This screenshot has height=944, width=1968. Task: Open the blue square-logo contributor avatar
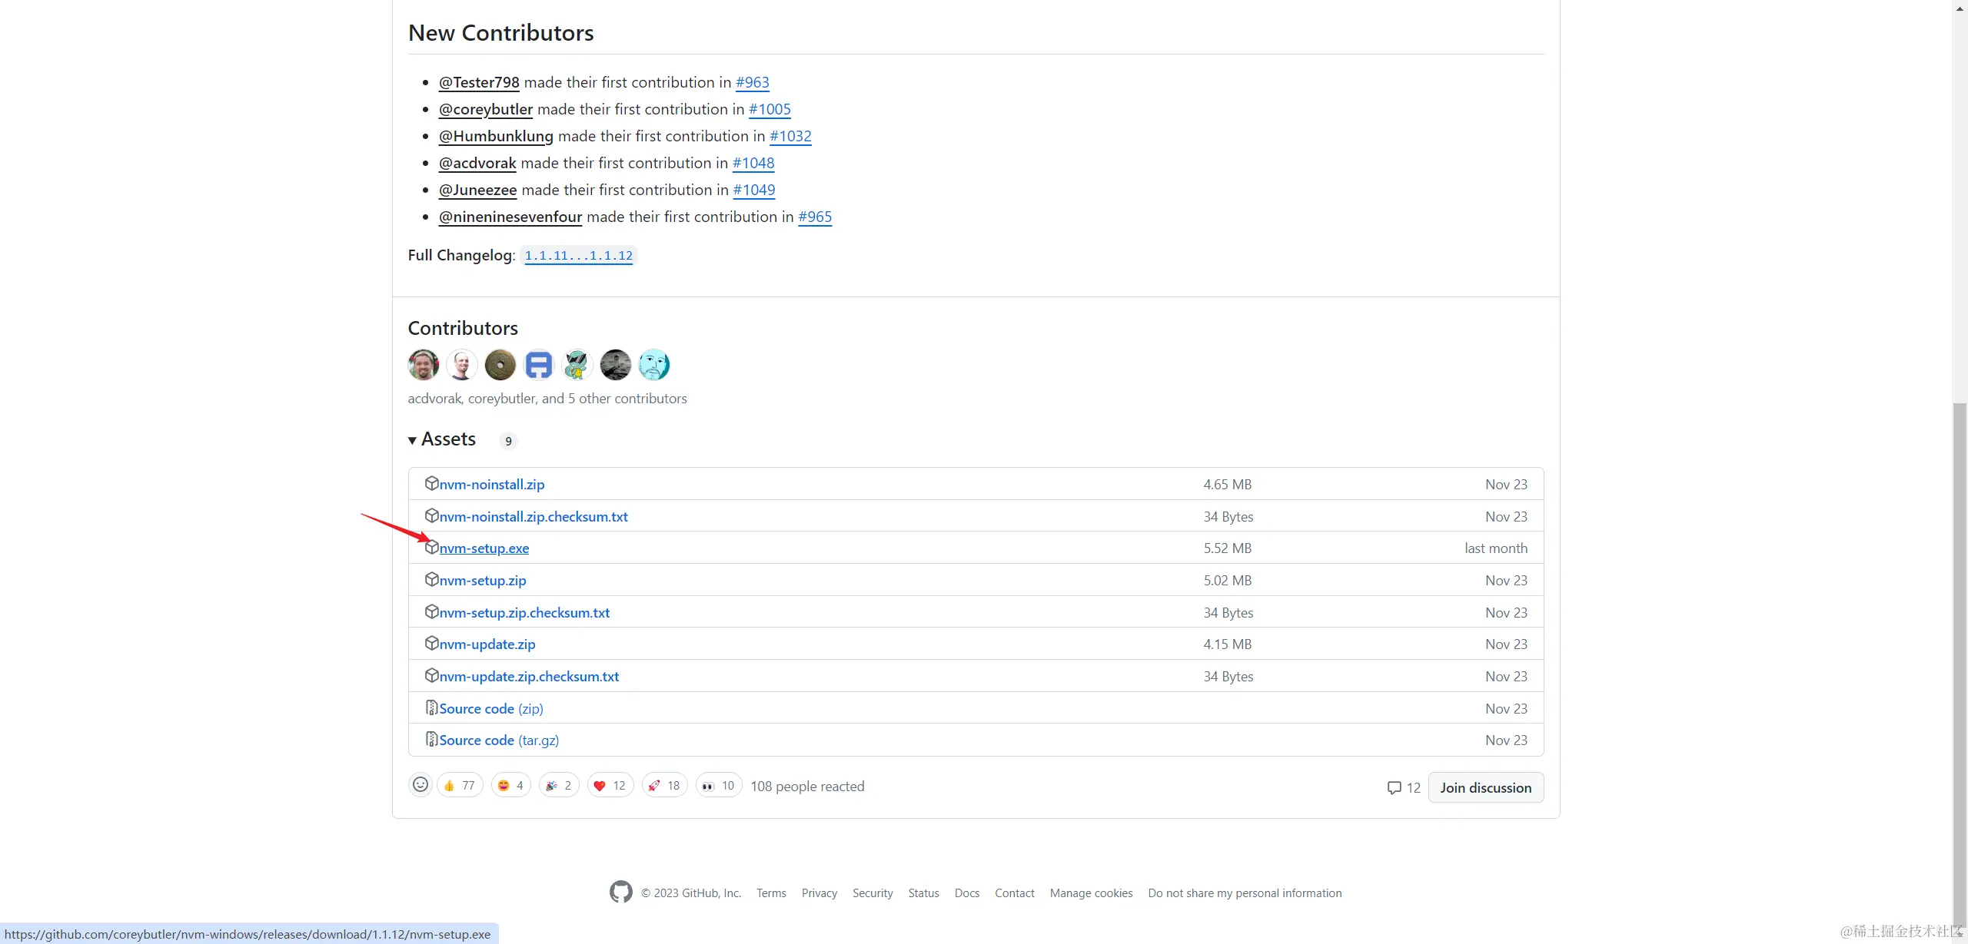539,365
